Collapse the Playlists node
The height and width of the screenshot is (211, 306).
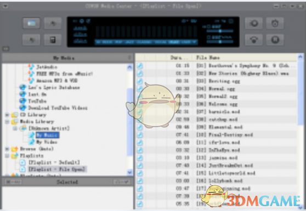7,156
